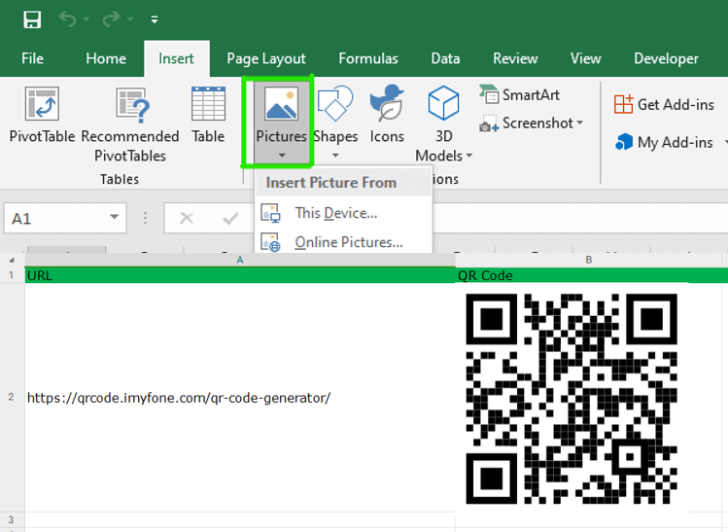Confirm formula entry with the checkmark
This screenshot has width=728, height=532.
click(x=230, y=218)
